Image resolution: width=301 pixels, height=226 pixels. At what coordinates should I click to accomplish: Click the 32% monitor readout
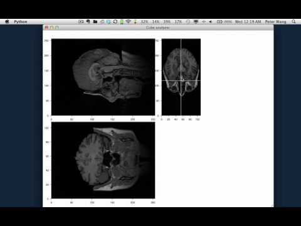[144, 22]
